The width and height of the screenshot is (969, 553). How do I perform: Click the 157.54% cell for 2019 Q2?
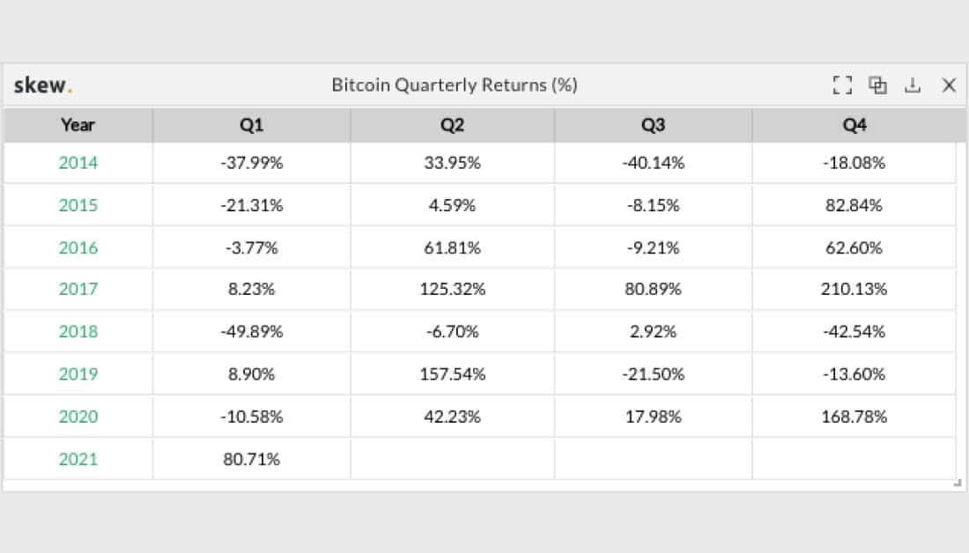point(451,374)
